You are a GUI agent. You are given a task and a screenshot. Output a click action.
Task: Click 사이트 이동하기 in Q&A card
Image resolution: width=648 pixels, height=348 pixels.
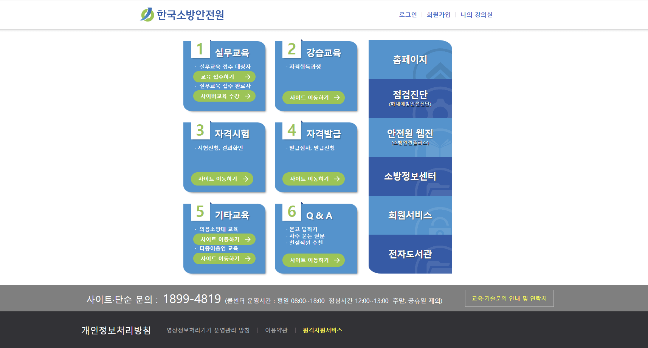[x=313, y=260]
